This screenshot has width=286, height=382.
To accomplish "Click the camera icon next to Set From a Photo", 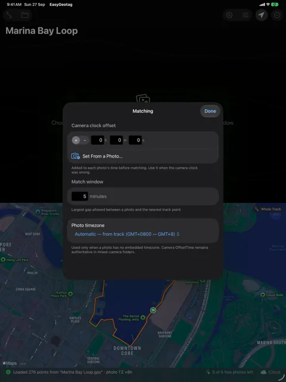I will coord(75,156).
